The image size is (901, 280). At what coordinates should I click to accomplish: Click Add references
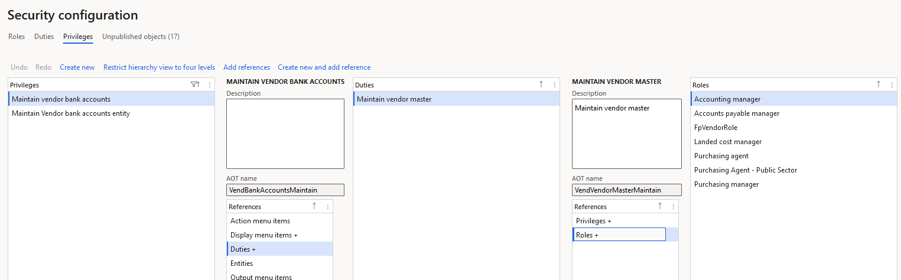246,67
